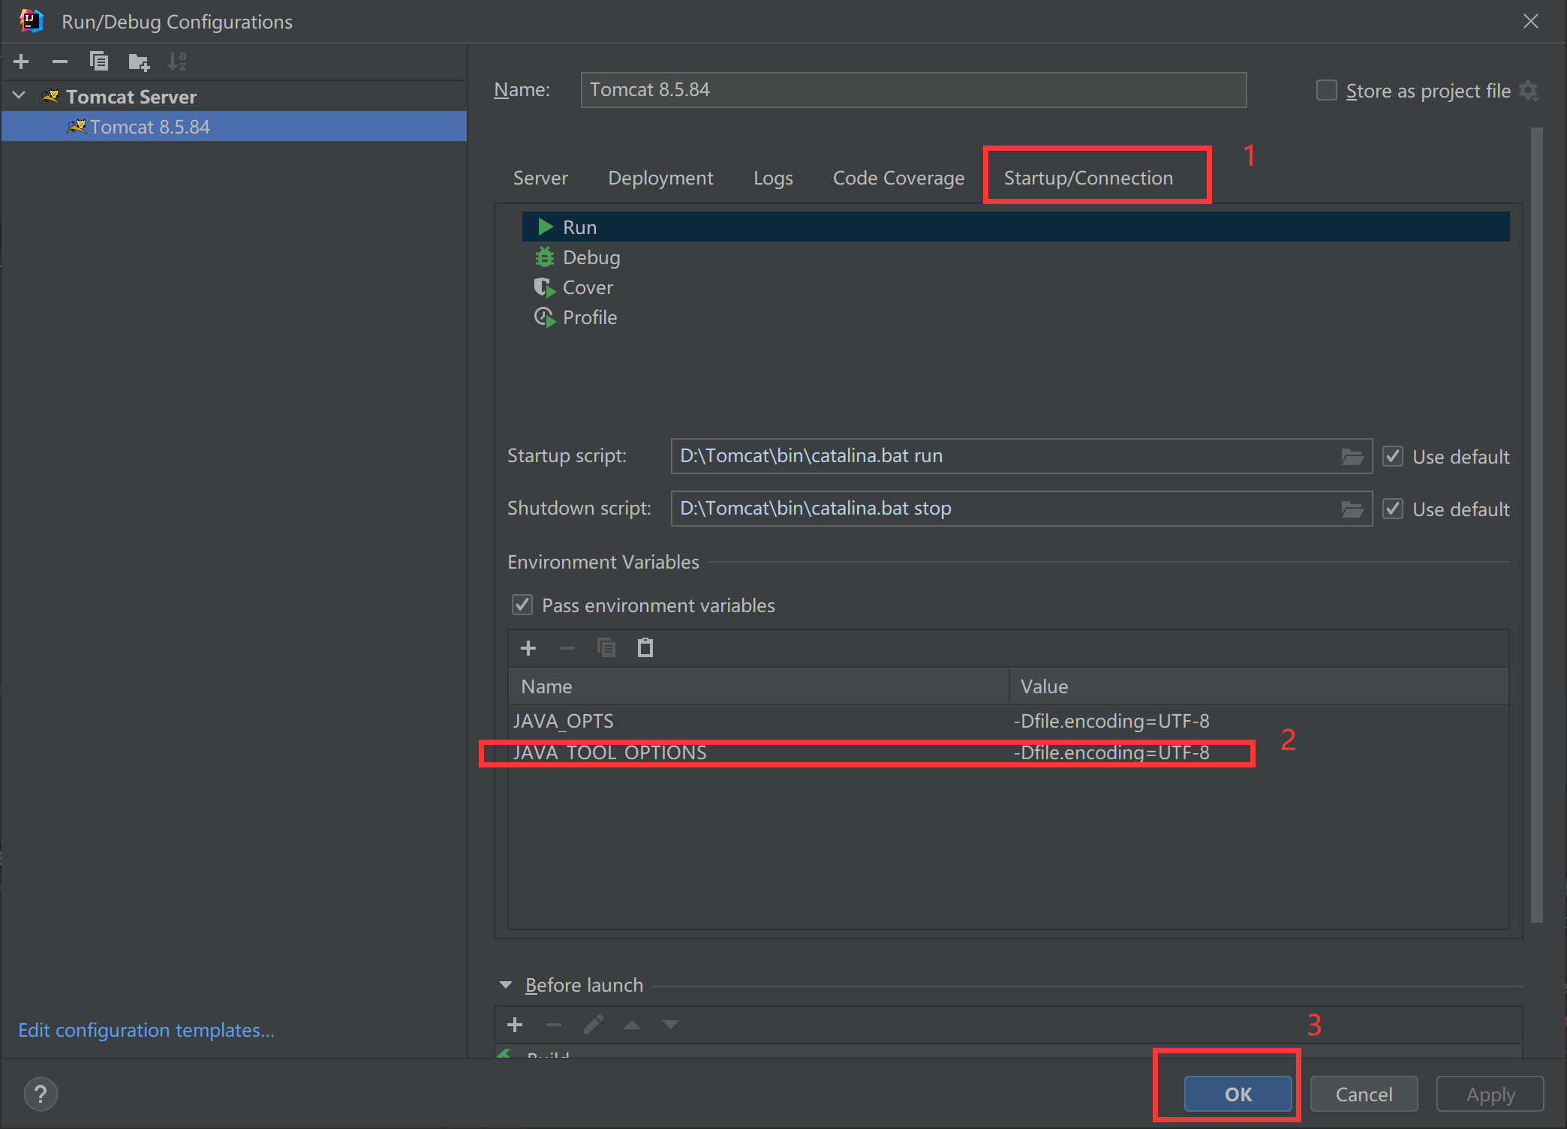
Task: Switch to the Deployment tab
Action: pyautogui.click(x=660, y=178)
